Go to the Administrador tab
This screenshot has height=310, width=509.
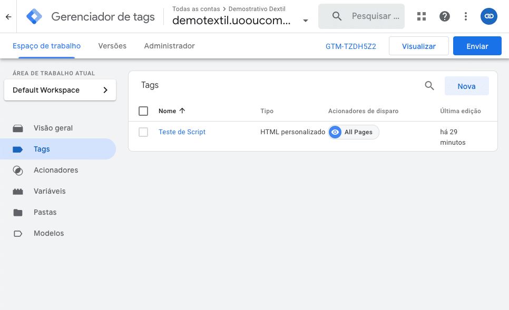pos(170,46)
